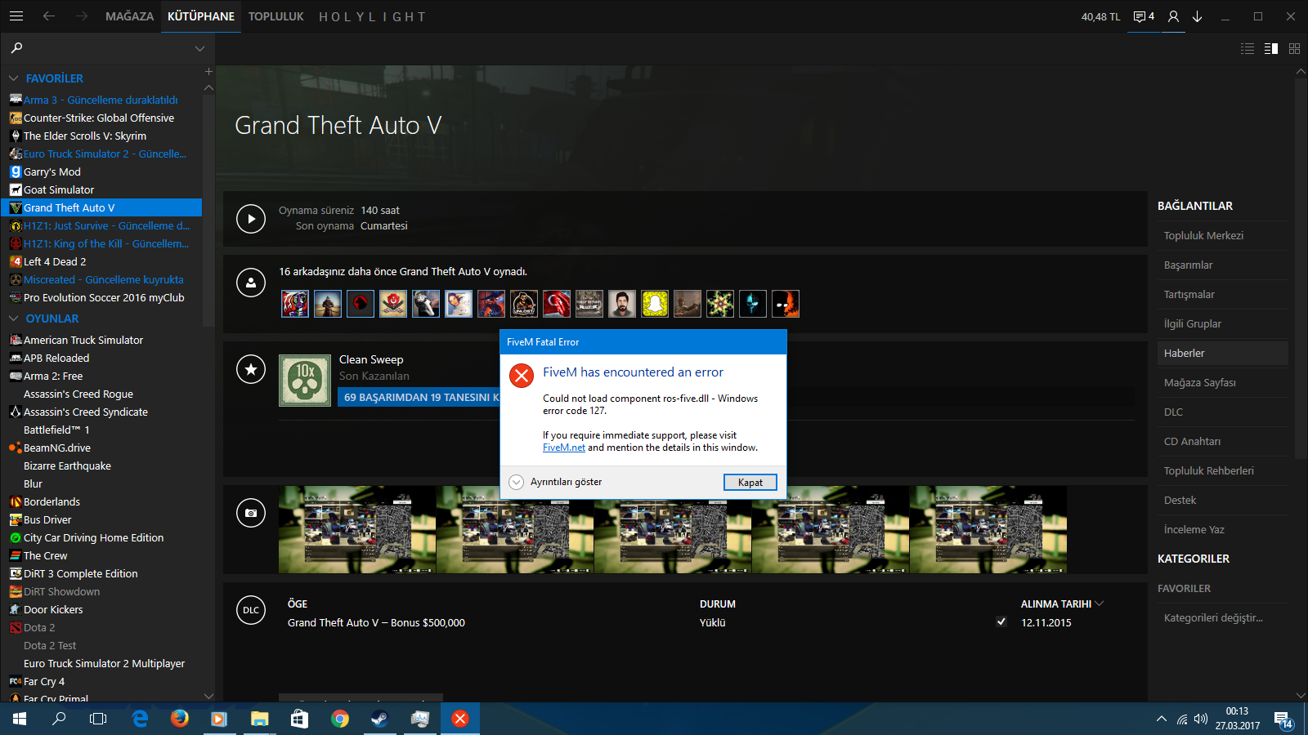Switch to FiveM error taskbar icon
Screen dimensions: 1308x735
point(460,719)
